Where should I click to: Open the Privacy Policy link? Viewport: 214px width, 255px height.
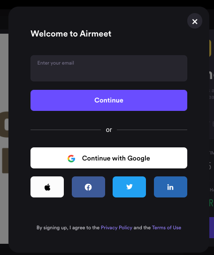[116, 227]
